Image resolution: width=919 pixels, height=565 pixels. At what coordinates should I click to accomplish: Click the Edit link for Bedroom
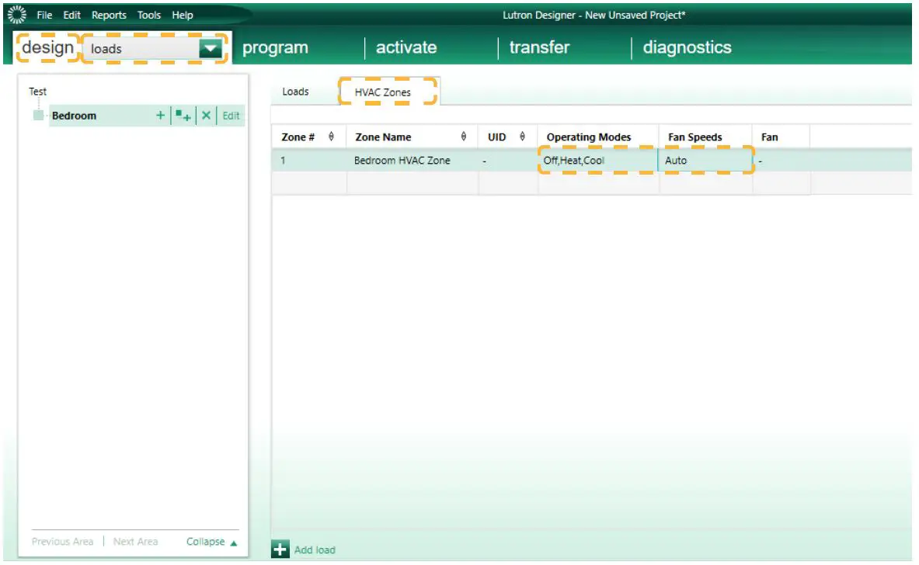(x=231, y=116)
